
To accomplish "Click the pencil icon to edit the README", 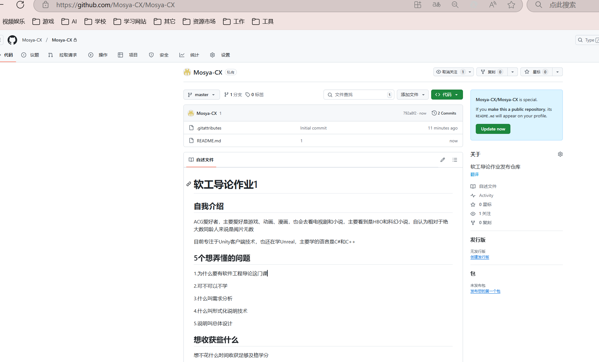I will click(442, 160).
